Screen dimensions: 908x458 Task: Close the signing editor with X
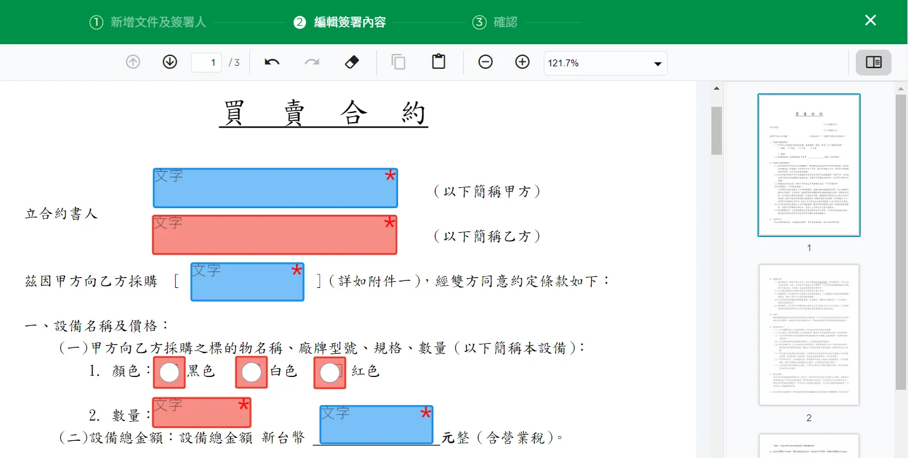pos(870,20)
